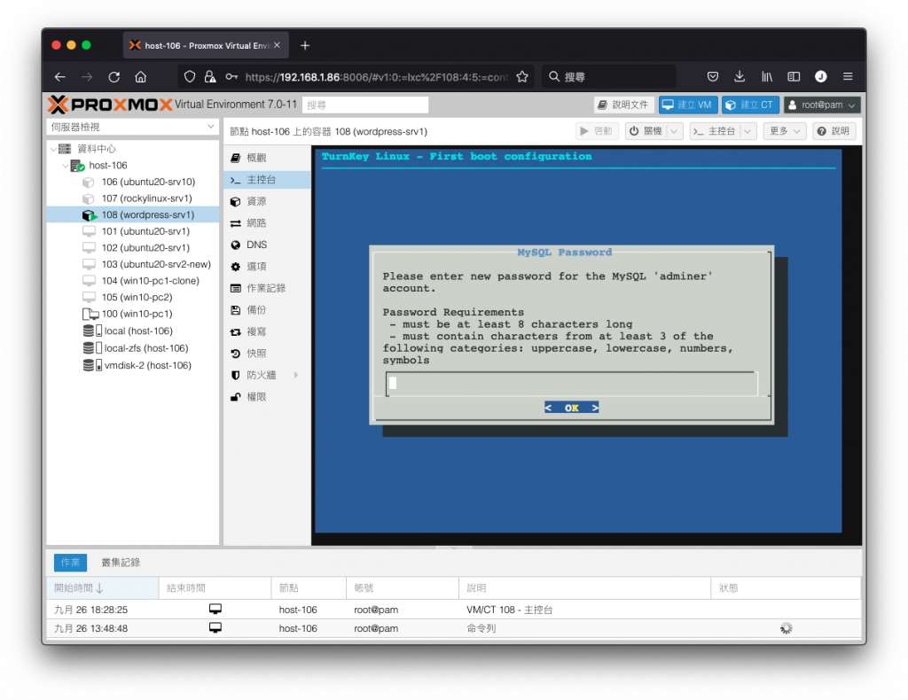
Task: Sort by 狀態 column header
Action: [x=786, y=587]
